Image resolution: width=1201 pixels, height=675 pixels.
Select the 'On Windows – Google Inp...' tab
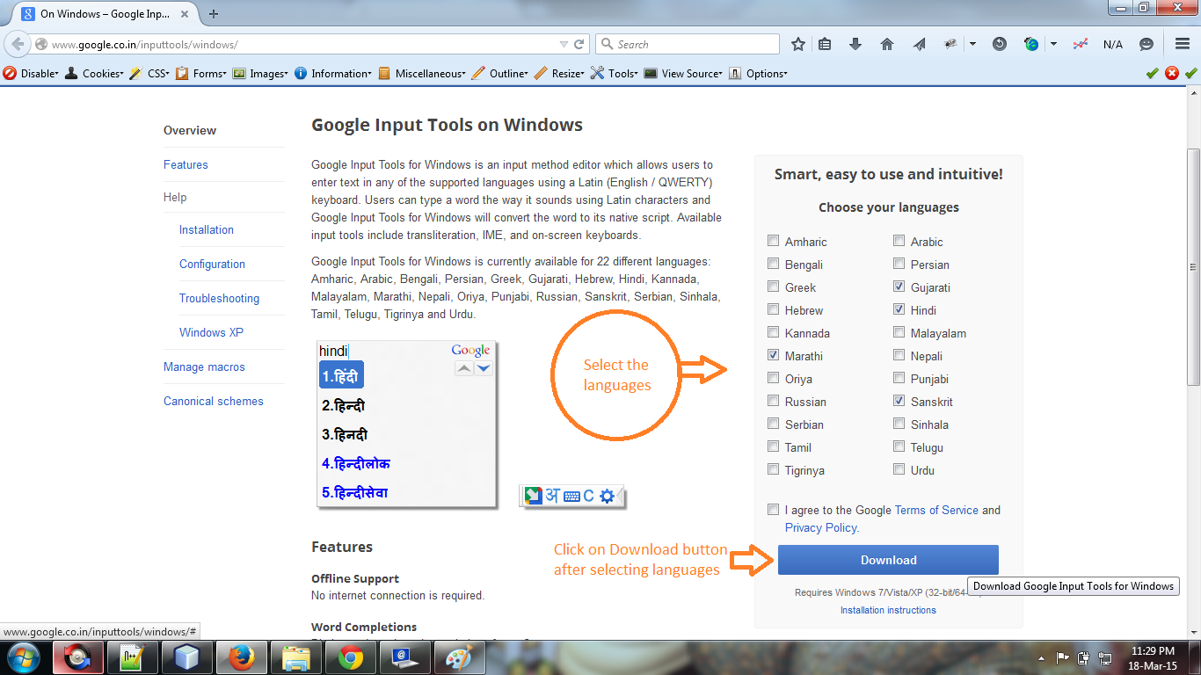pyautogui.click(x=106, y=14)
